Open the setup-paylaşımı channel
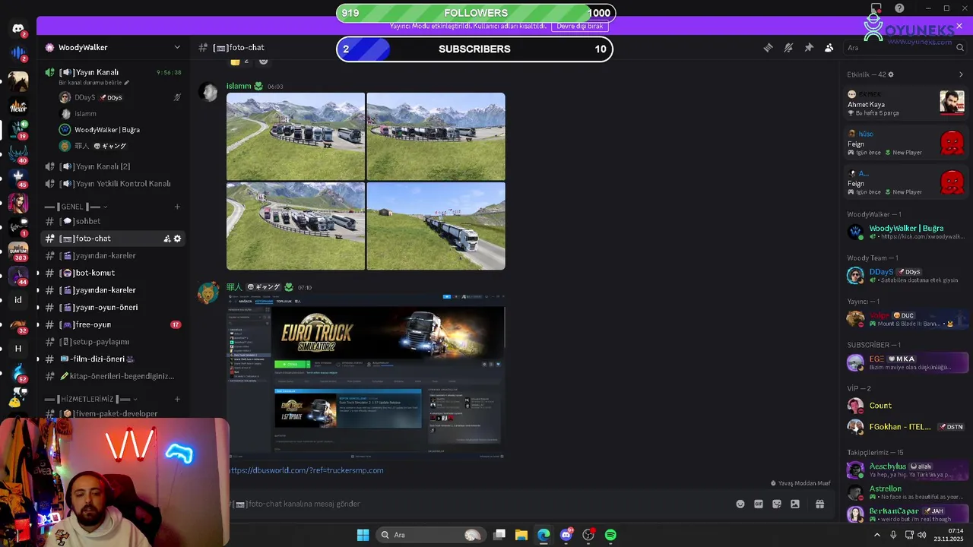This screenshot has height=547, width=973. (x=113, y=342)
